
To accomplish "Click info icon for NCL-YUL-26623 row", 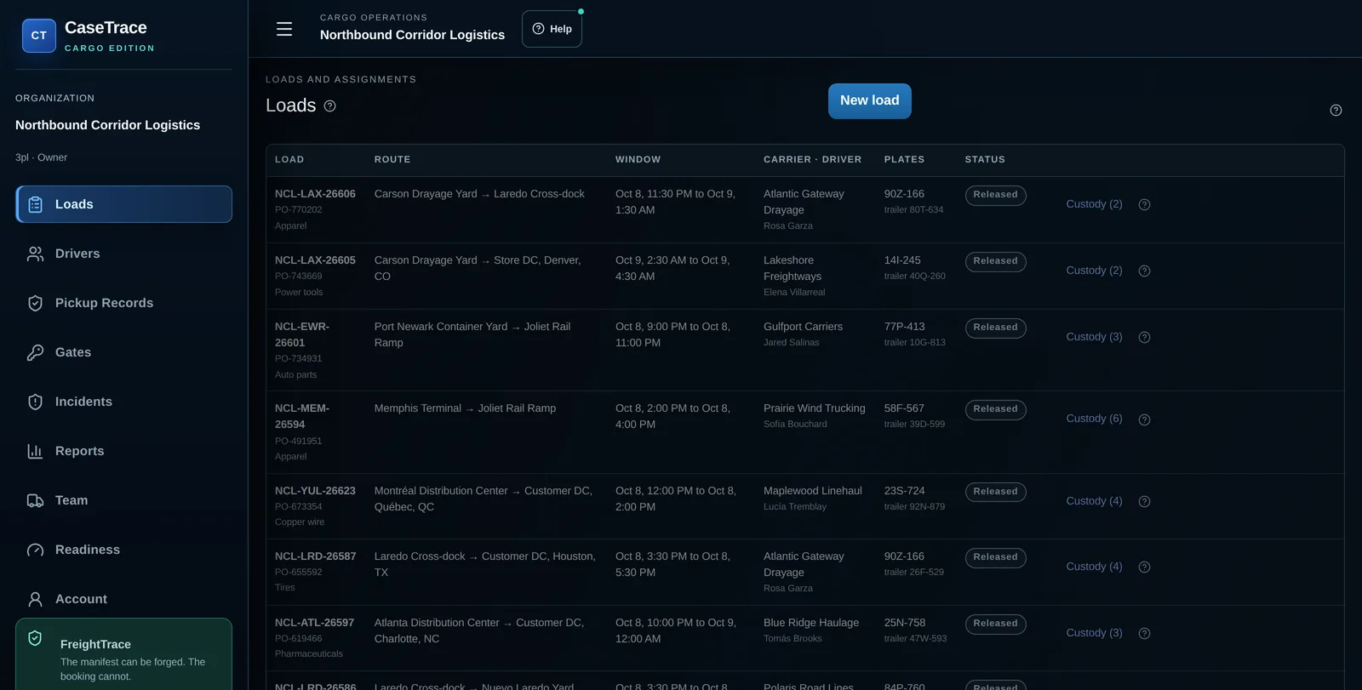I will tap(1144, 501).
